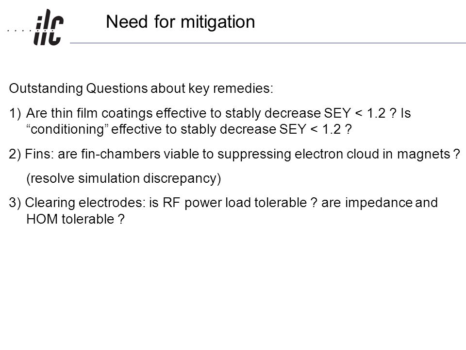Screen dimensions: 466x350
Task: Click the word 'conditioning' in quotes
Action: tap(67, 129)
